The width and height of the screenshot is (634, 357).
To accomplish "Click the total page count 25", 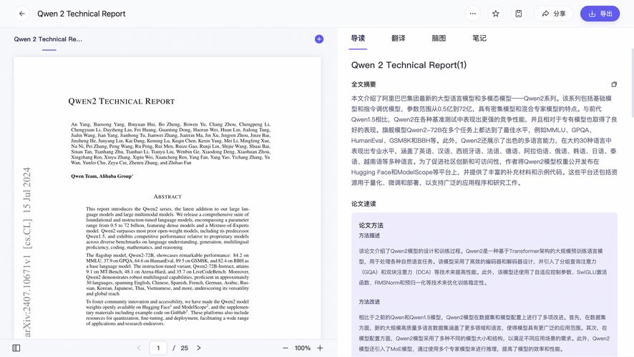I will coord(185,348).
